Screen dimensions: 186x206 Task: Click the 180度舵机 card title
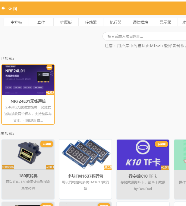tap(28, 176)
